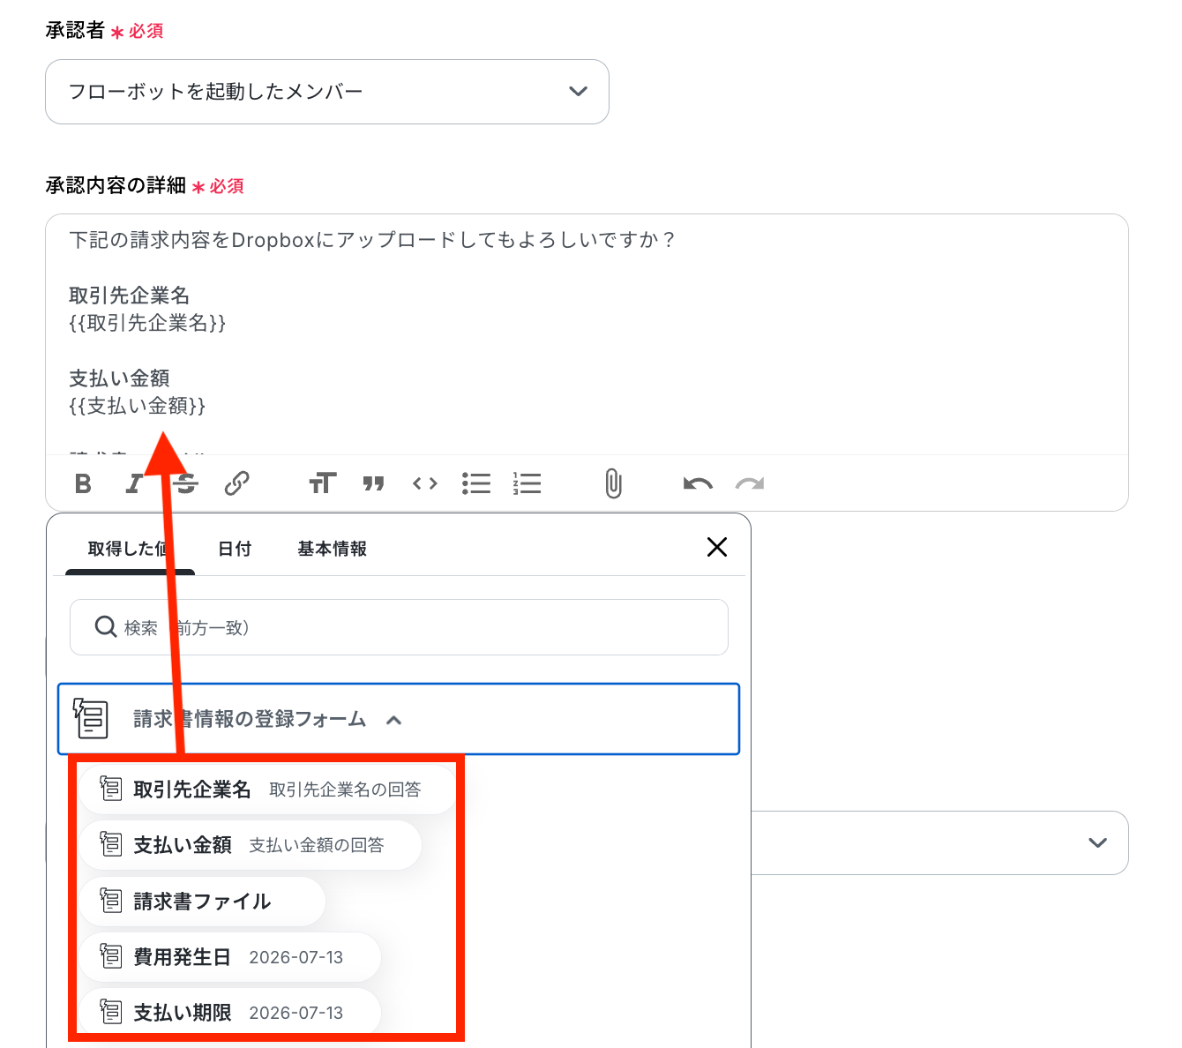Select the 支払い金額 value
Screen dimensions: 1182x1048
(x=251, y=845)
